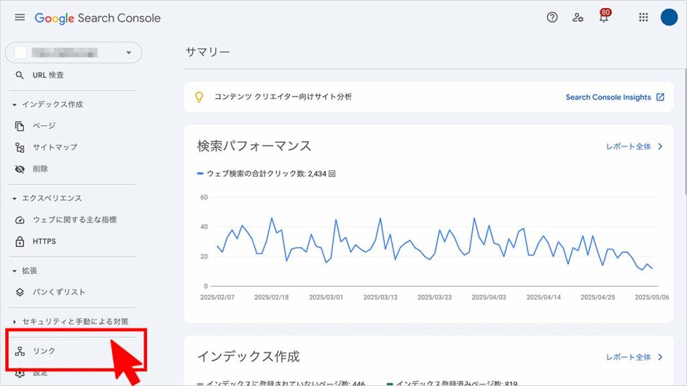Image resolution: width=687 pixels, height=386 pixels.
Task: Open users and permissions settings icon
Action: click(578, 17)
